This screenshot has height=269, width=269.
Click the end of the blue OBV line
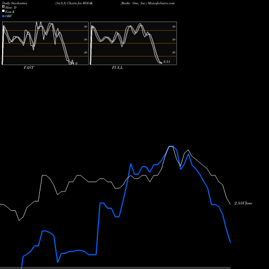tap(230, 243)
